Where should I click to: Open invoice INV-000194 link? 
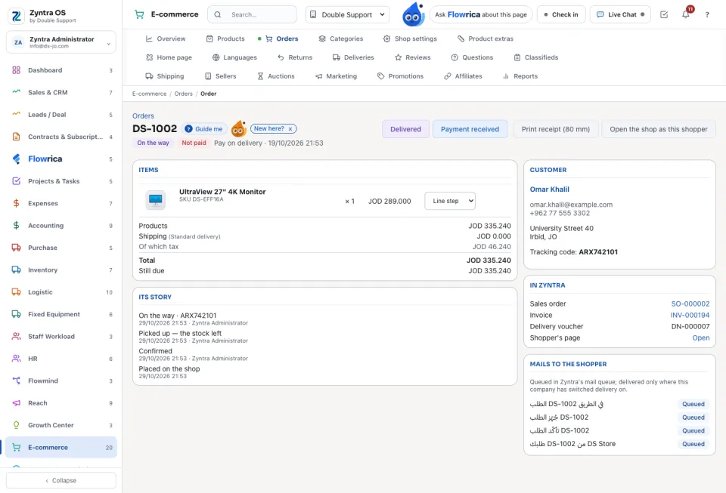[690, 315]
